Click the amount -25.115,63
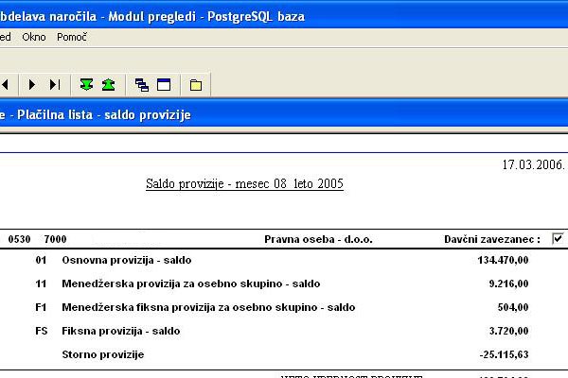The height and width of the screenshot is (378, 568). click(x=504, y=354)
